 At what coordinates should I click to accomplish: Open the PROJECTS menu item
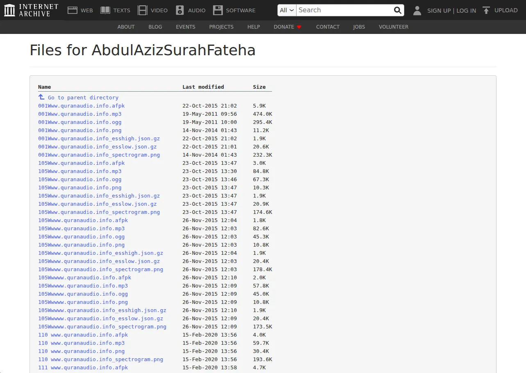pos(221,27)
